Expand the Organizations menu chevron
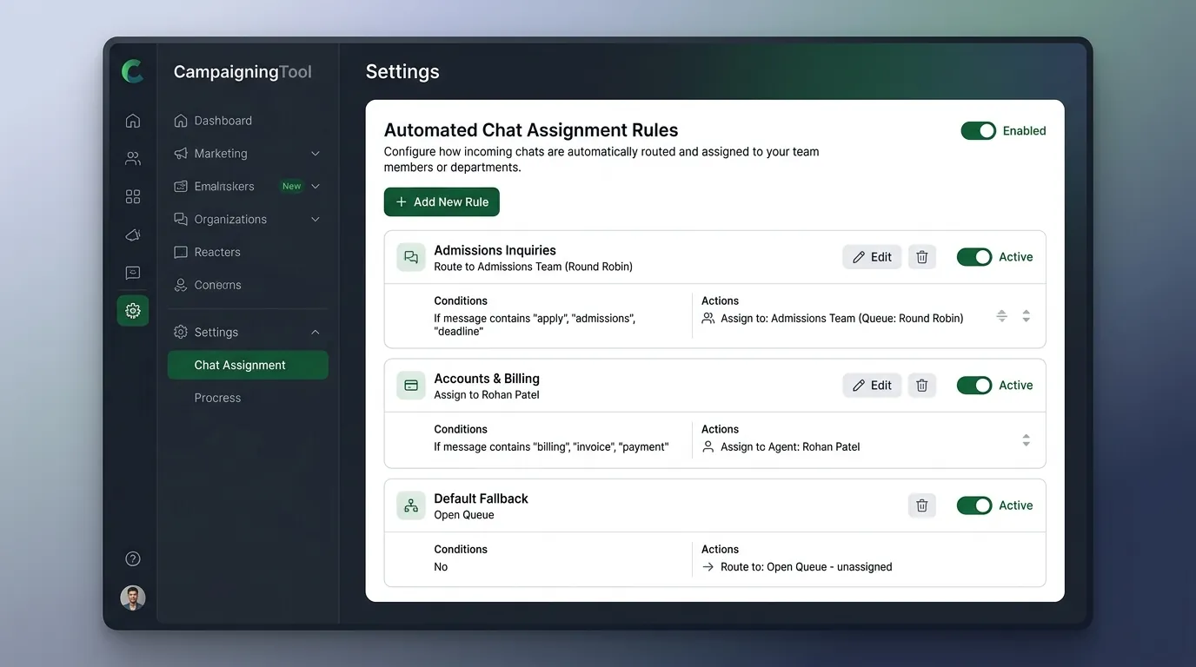Viewport: 1196px width, 667px height. coord(316,220)
